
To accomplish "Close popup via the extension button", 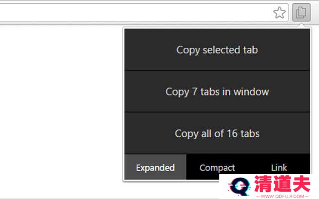I will point(301,12).
